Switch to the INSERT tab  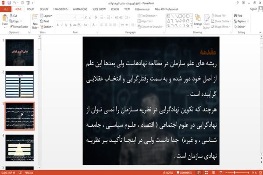click(x=31, y=9)
